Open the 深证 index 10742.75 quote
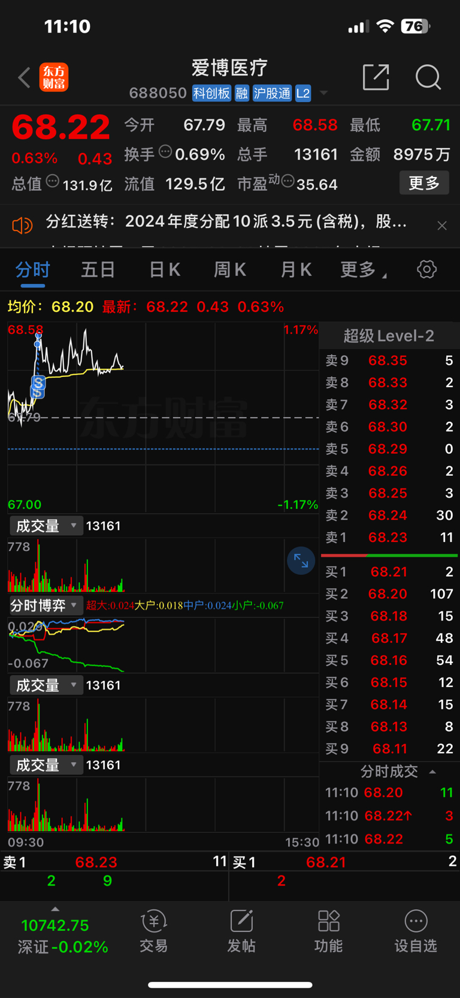The image size is (460, 998). (x=55, y=925)
